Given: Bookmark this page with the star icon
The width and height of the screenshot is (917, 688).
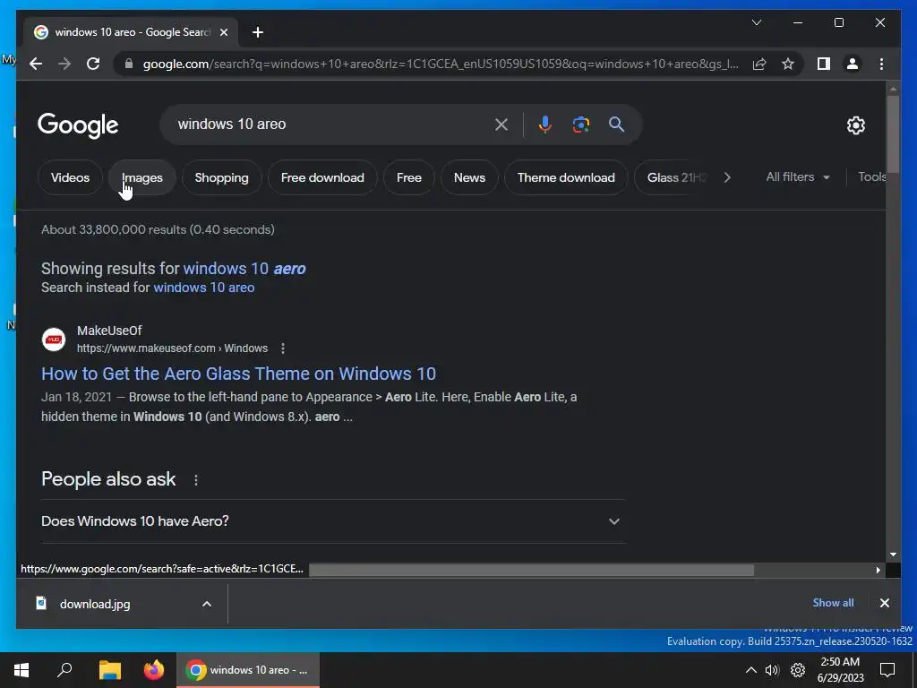Looking at the screenshot, I should 788,64.
